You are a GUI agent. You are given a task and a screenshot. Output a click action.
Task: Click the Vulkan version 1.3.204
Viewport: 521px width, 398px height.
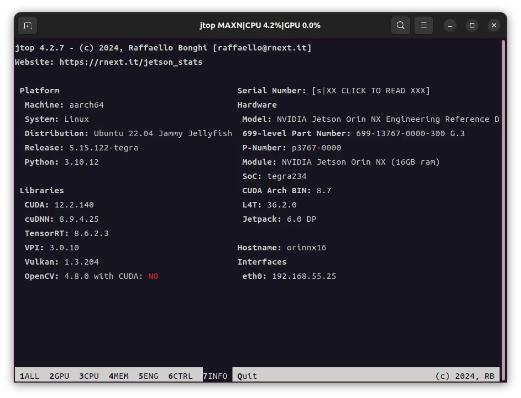[x=81, y=262]
